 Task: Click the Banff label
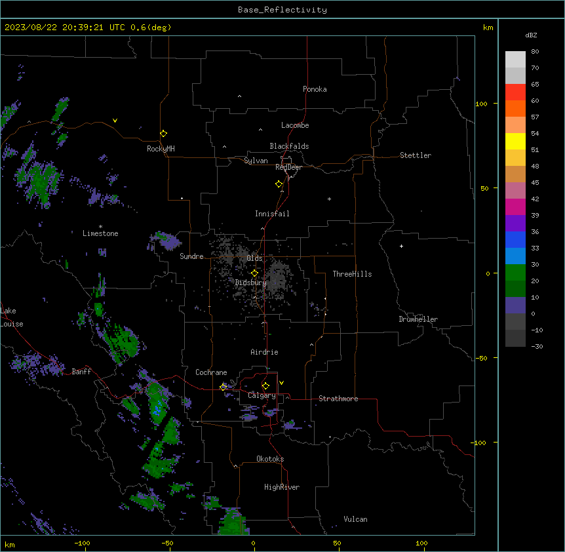point(81,372)
